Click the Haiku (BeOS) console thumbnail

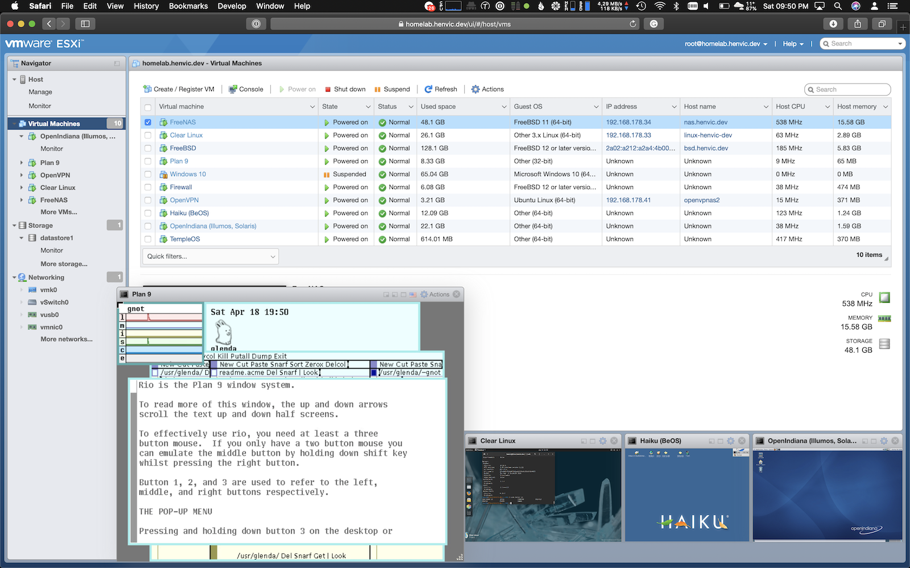(x=687, y=495)
